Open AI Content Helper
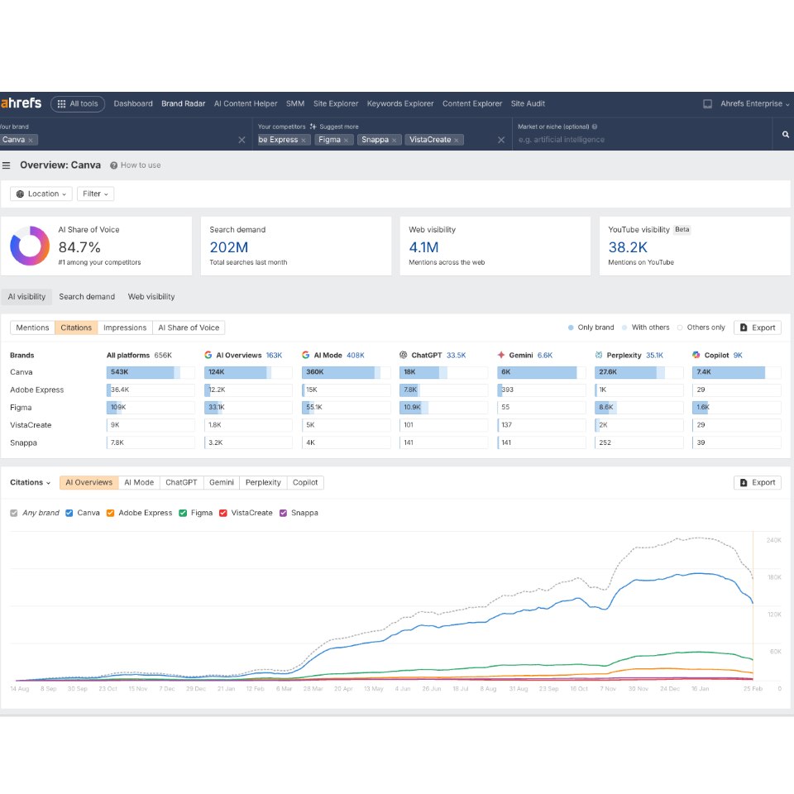The height and width of the screenshot is (794, 794). click(x=246, y=104)
